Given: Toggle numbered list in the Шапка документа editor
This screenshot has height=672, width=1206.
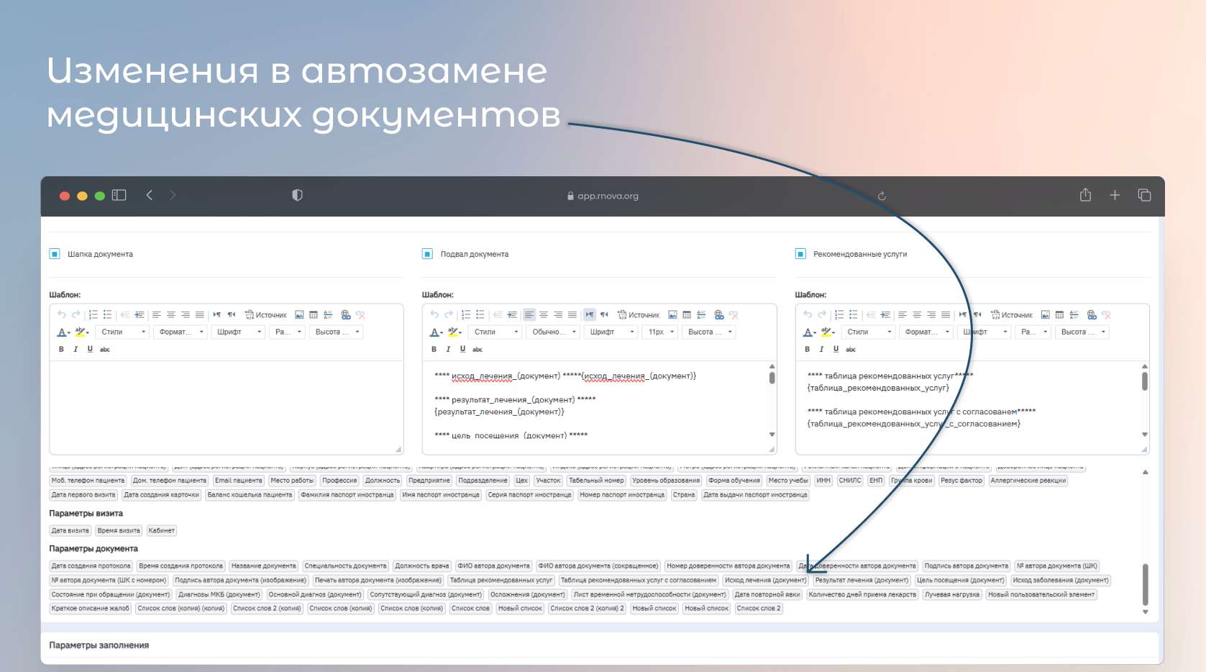Looking at the screenshot, I should 93,315.
